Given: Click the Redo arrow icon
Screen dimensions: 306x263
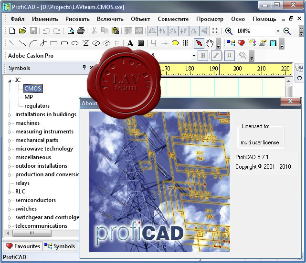Looking at the screenshot, I should (57, 31).
